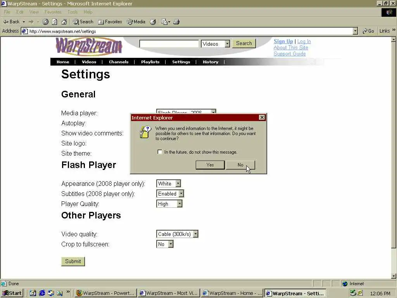This screenshot has height=298, width=397.
Task: Open the Player Quality dropdown showing High
Action: [x=169, y=204]
